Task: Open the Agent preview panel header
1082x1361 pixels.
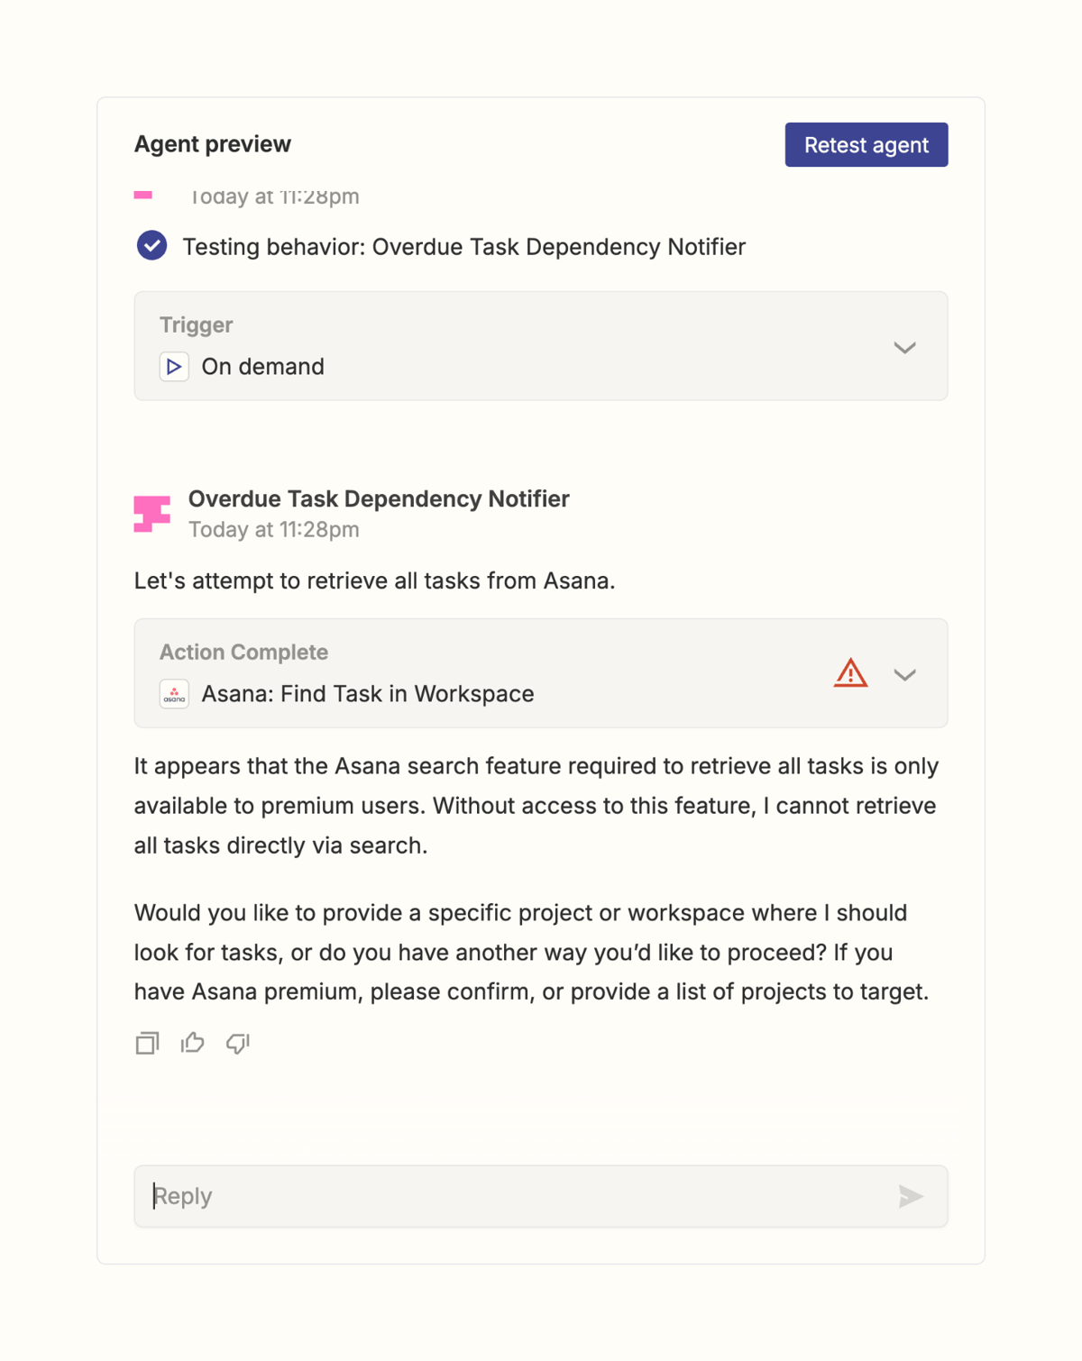Action: point(213,144)
